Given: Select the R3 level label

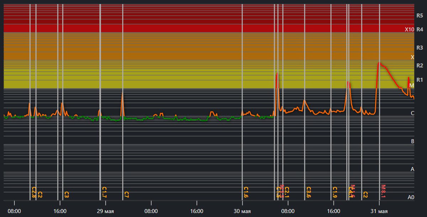Looking at the screenshot, I should tap(420, 48).
